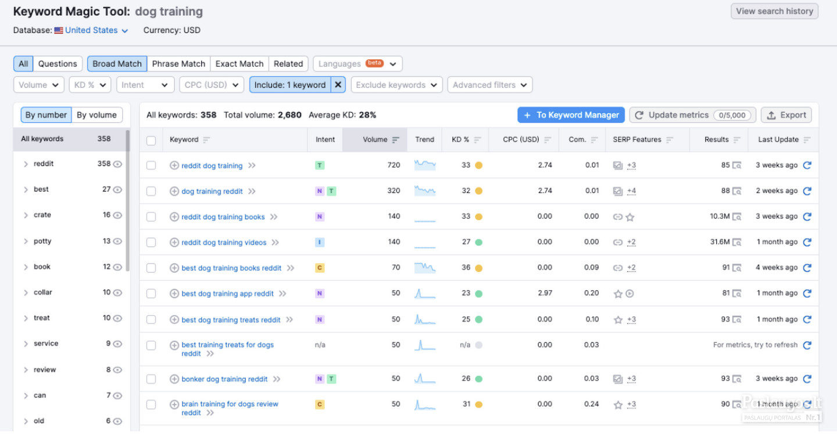Viewport: 837px width, 436px height.
Task: Open the CPC (USD) filter dropdown
Action: point(212,85)
